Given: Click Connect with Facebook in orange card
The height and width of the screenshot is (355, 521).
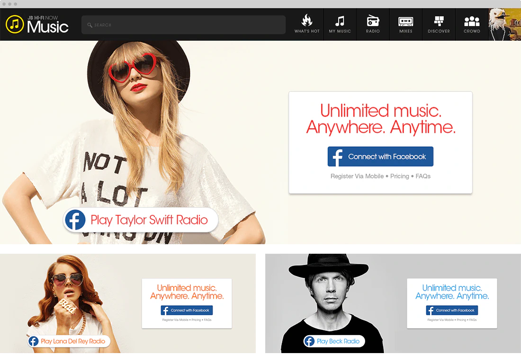Looking at the screenshot, I should 187,310.
